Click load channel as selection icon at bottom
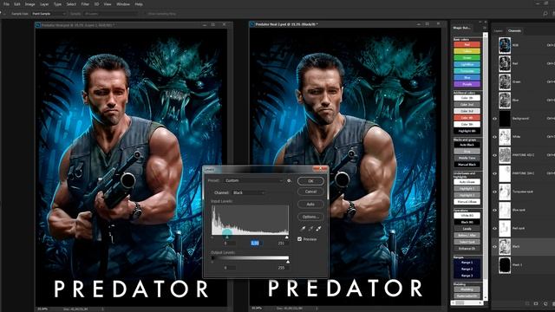 click(x=527, y=303)
